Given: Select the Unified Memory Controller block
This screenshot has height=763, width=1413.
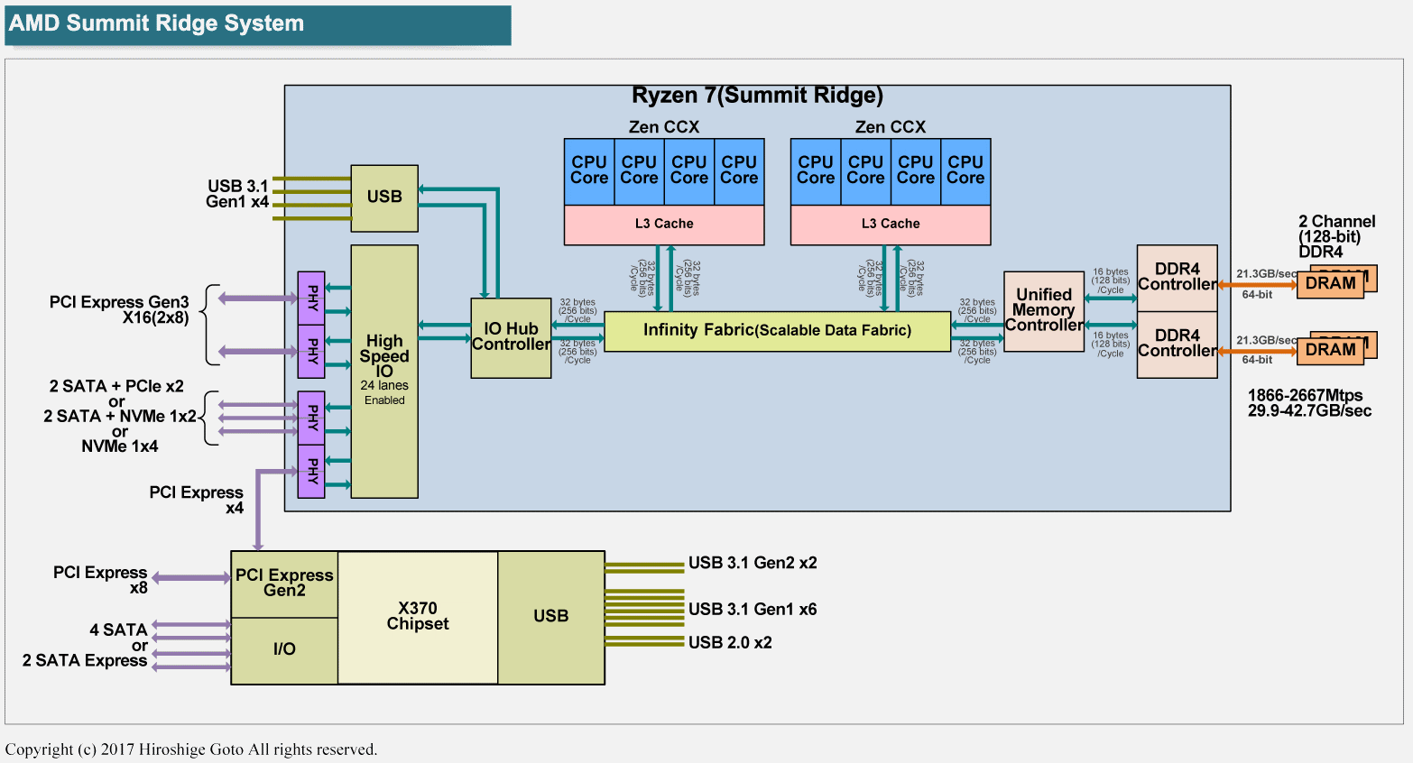Looking at the screenshot, I should 1044,311.
